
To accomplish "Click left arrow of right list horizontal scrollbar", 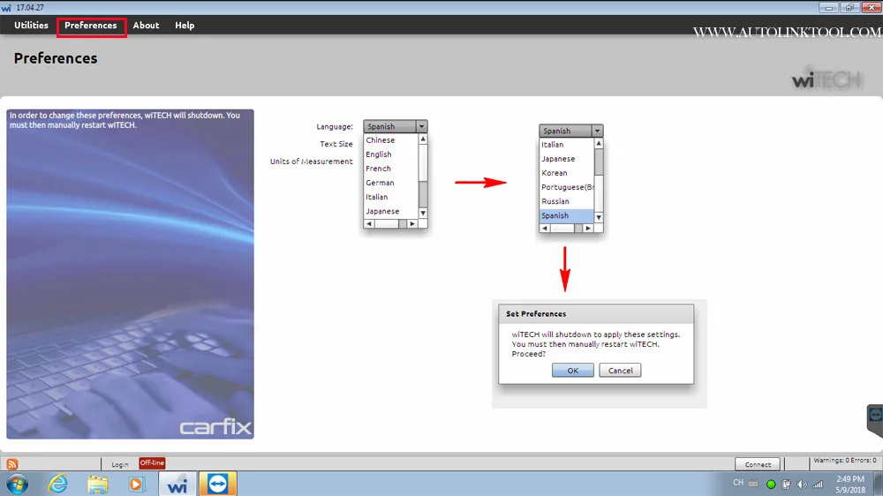I will (545, 228).
